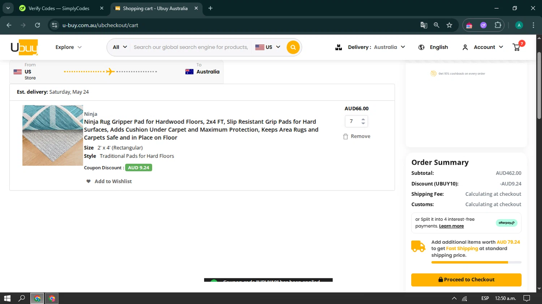Open the Ninja Rug Gripper Pad title
This screenshot has width=542, height=304.
[201, 129]
